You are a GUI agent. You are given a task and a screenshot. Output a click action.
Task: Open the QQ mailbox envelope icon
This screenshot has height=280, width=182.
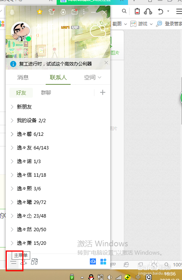[74, 12]
